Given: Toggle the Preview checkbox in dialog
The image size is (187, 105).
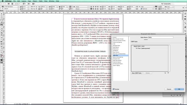Looking at the screenshot, I should pos(114,89).
